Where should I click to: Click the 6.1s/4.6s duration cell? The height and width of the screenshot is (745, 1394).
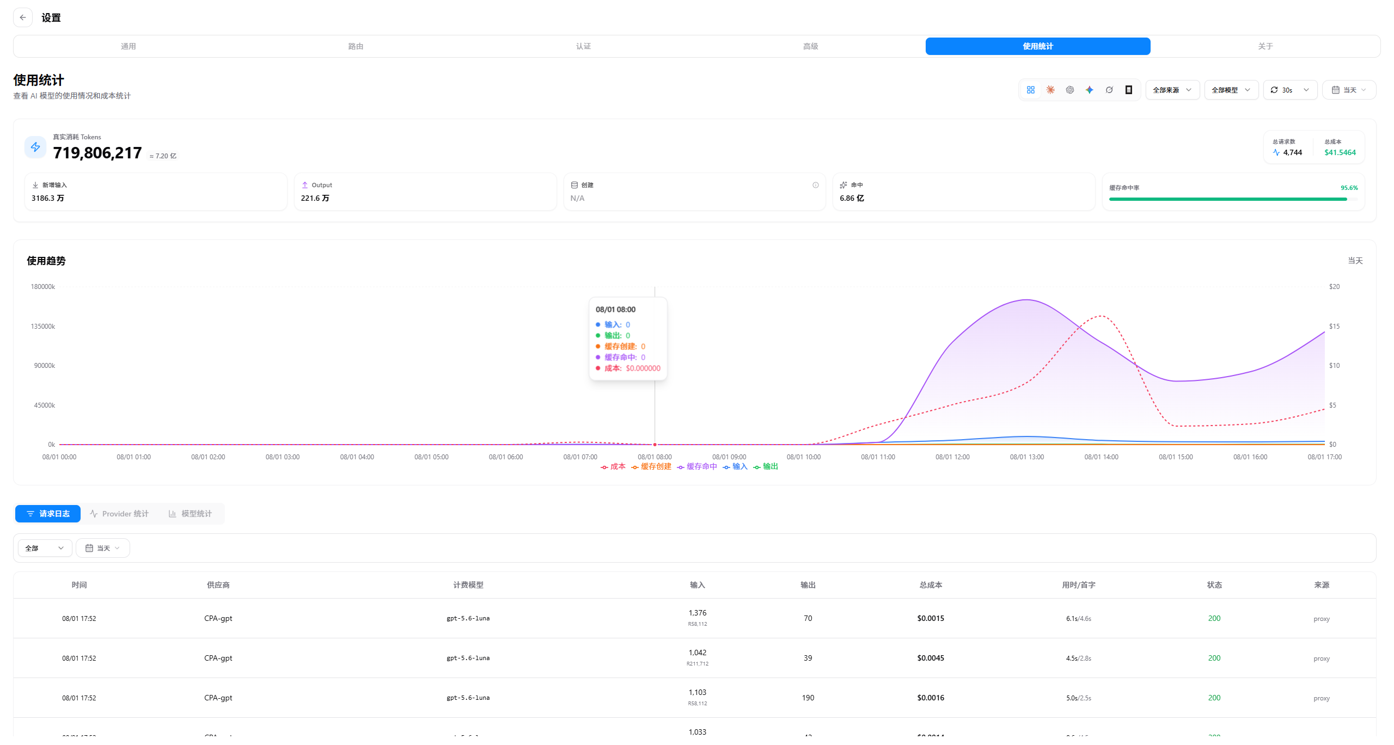point(1078,619)
